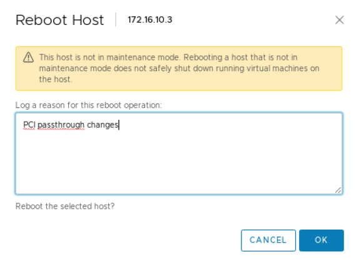Click the words 'the host.' in warning
The width and height of the screenshot is (356, 262).
coord(56,79)
